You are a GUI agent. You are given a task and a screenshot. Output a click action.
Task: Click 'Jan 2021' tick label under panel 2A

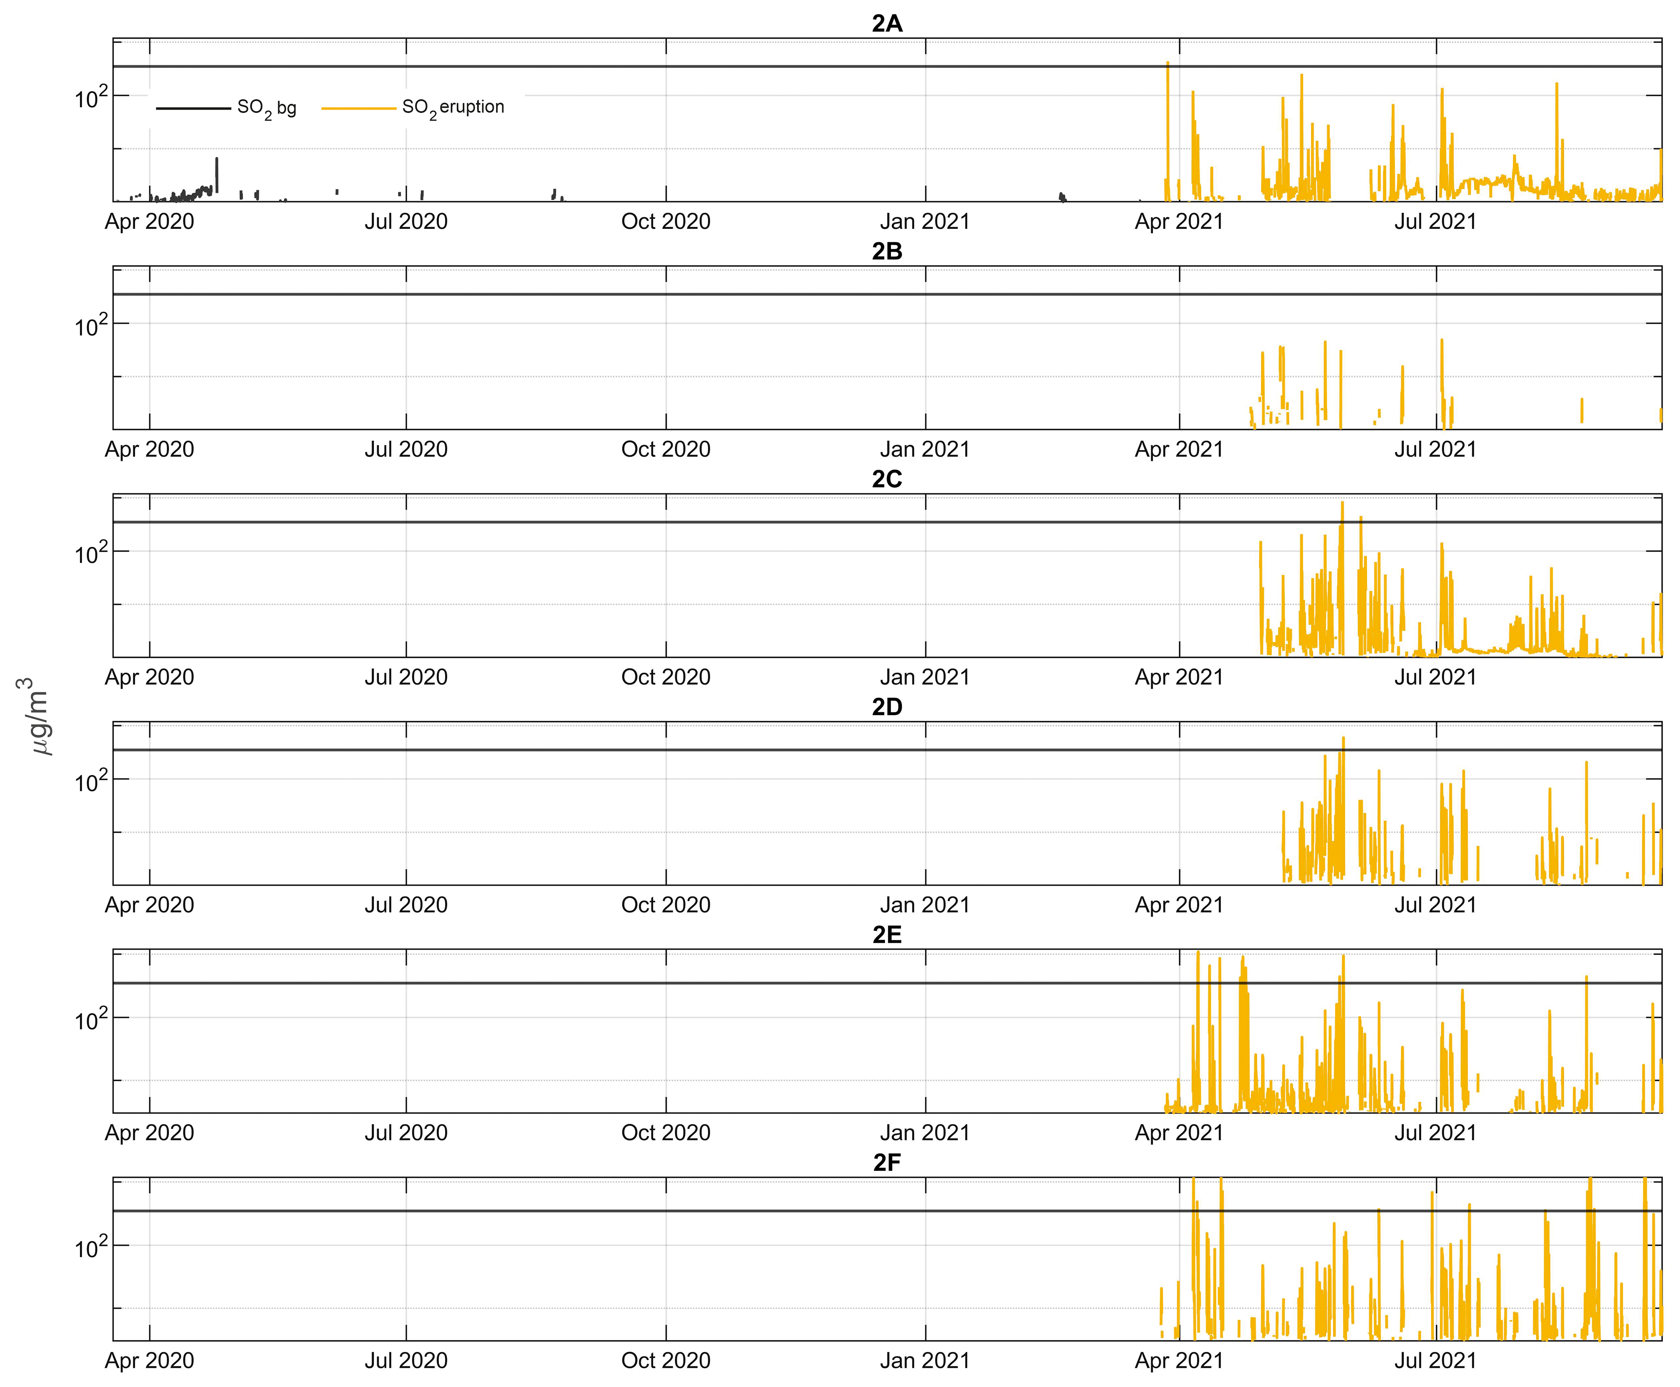pos(924,221)
